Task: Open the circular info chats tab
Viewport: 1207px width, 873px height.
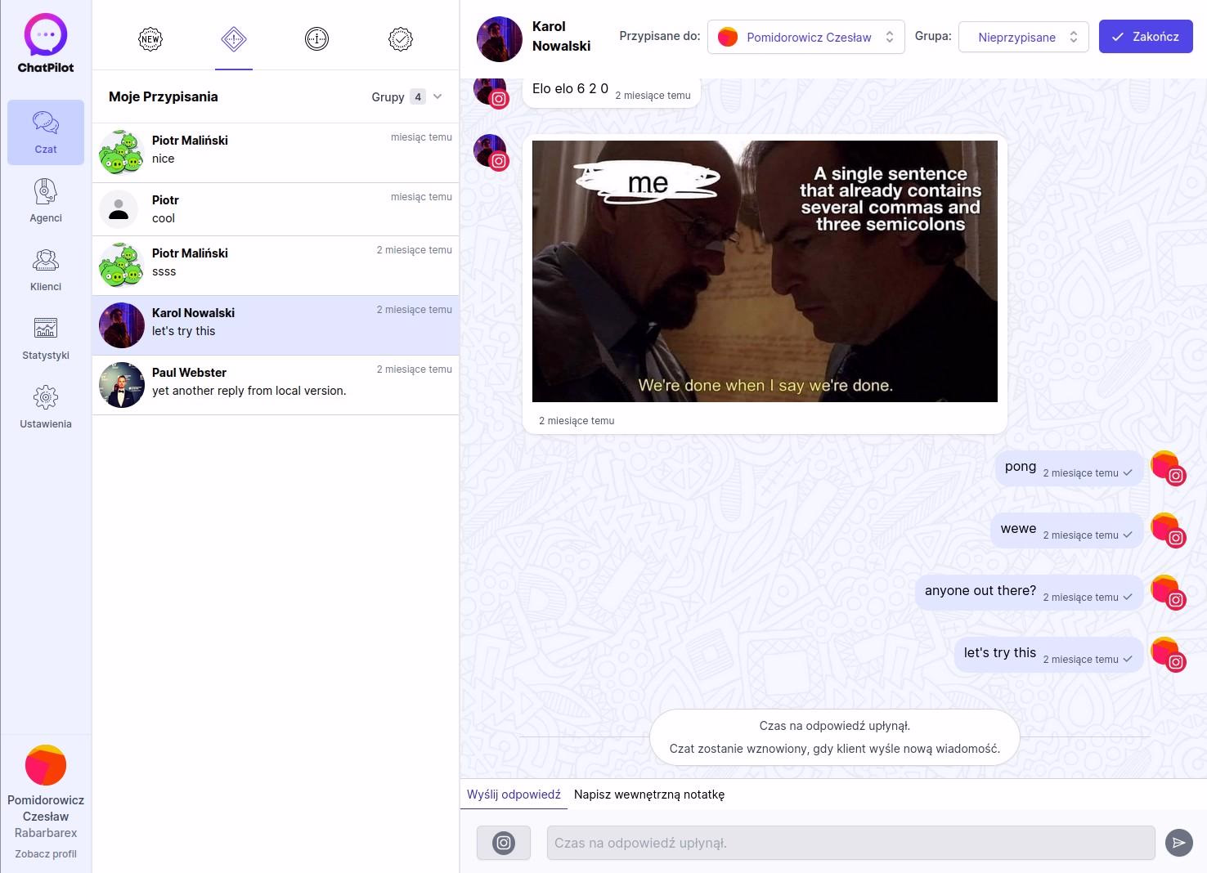Action: [x=316, y=39]
